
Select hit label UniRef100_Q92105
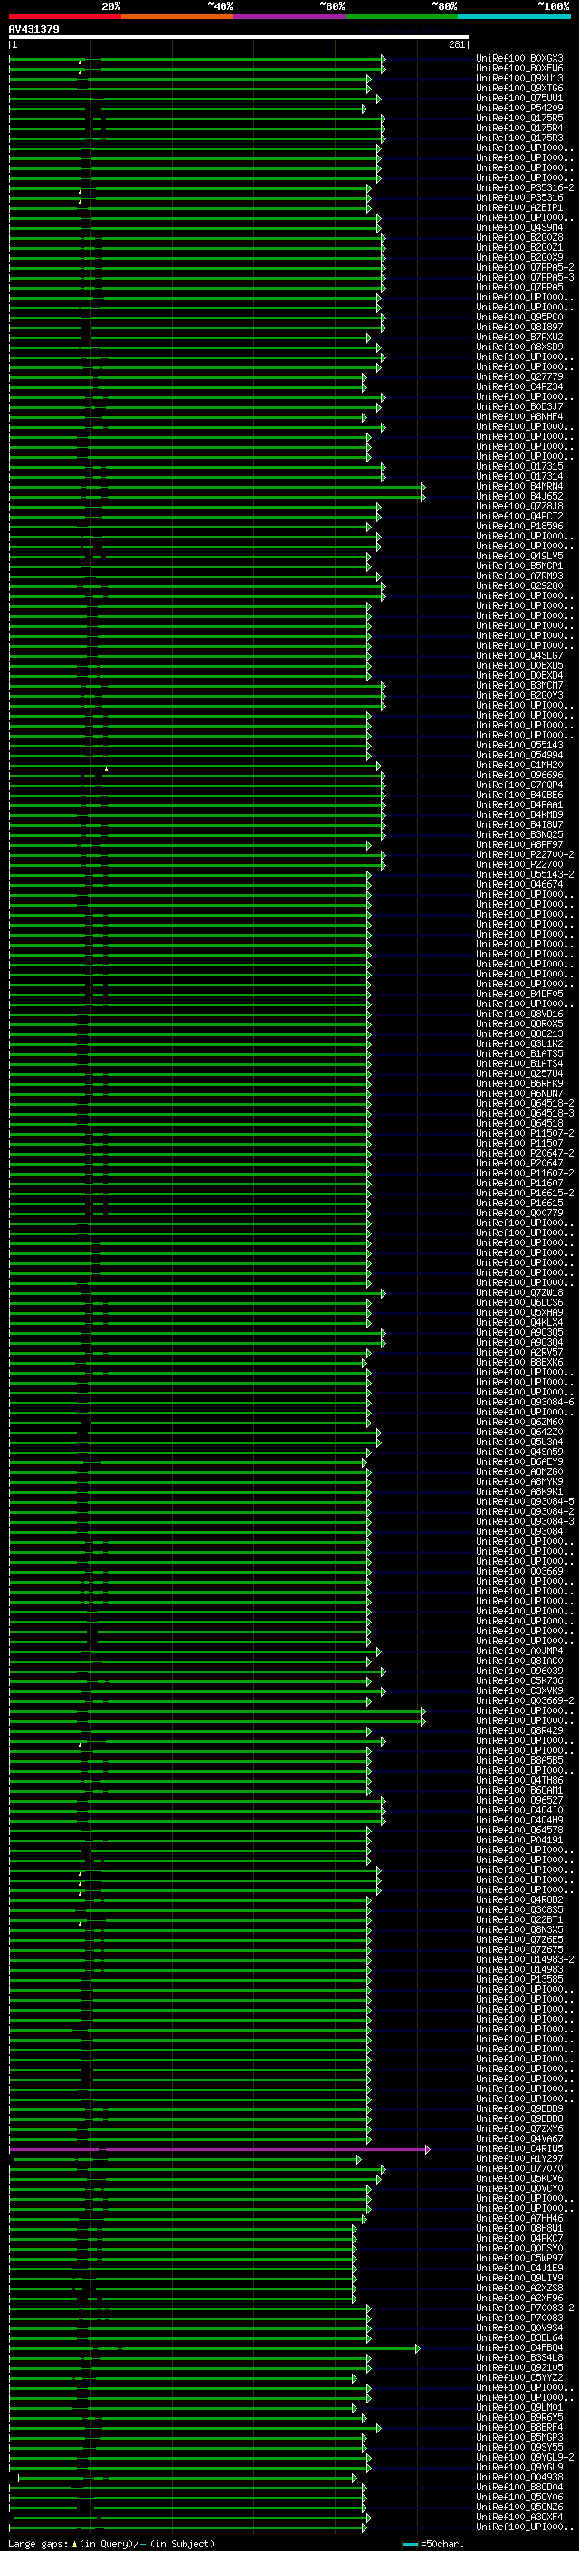(x=519, y=2368)
